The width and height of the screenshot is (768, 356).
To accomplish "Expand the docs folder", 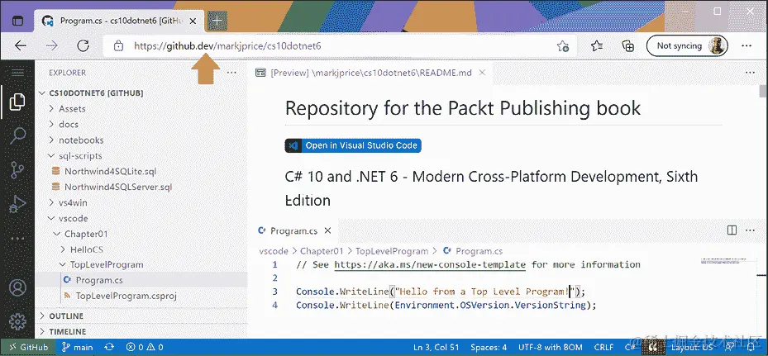I will click(141, 125).
